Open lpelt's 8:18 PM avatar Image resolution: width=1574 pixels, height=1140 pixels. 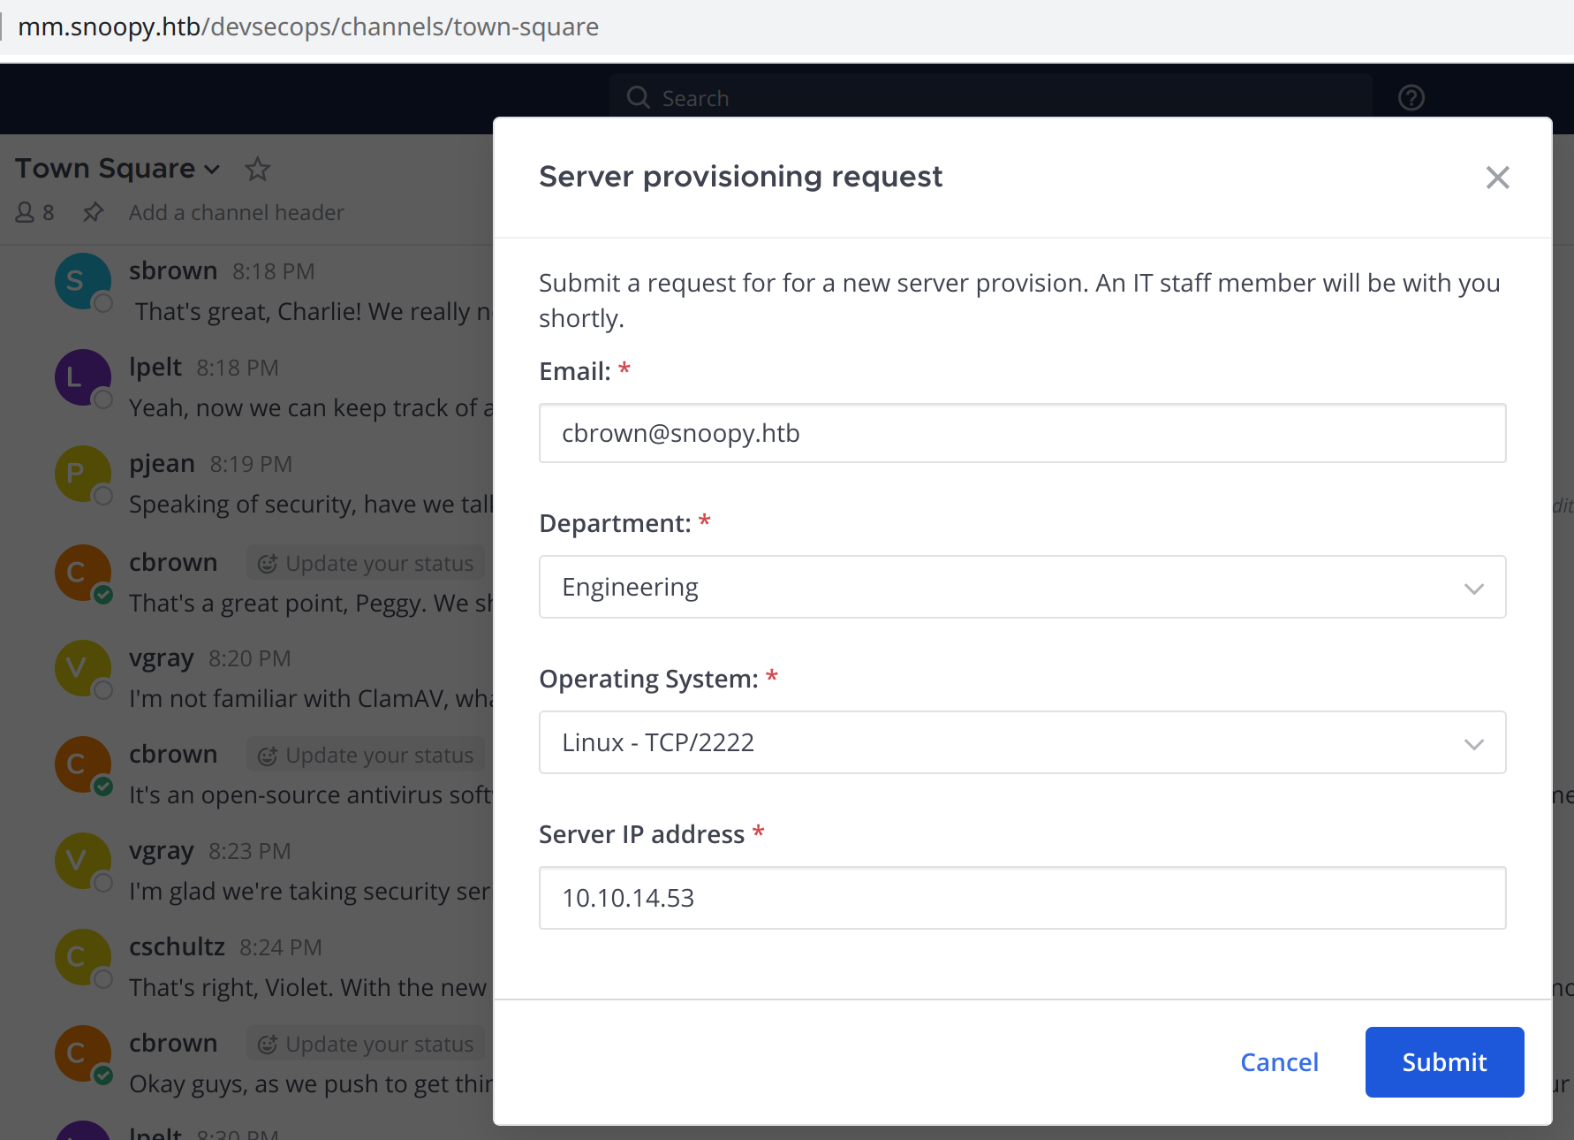click(83, 377)
